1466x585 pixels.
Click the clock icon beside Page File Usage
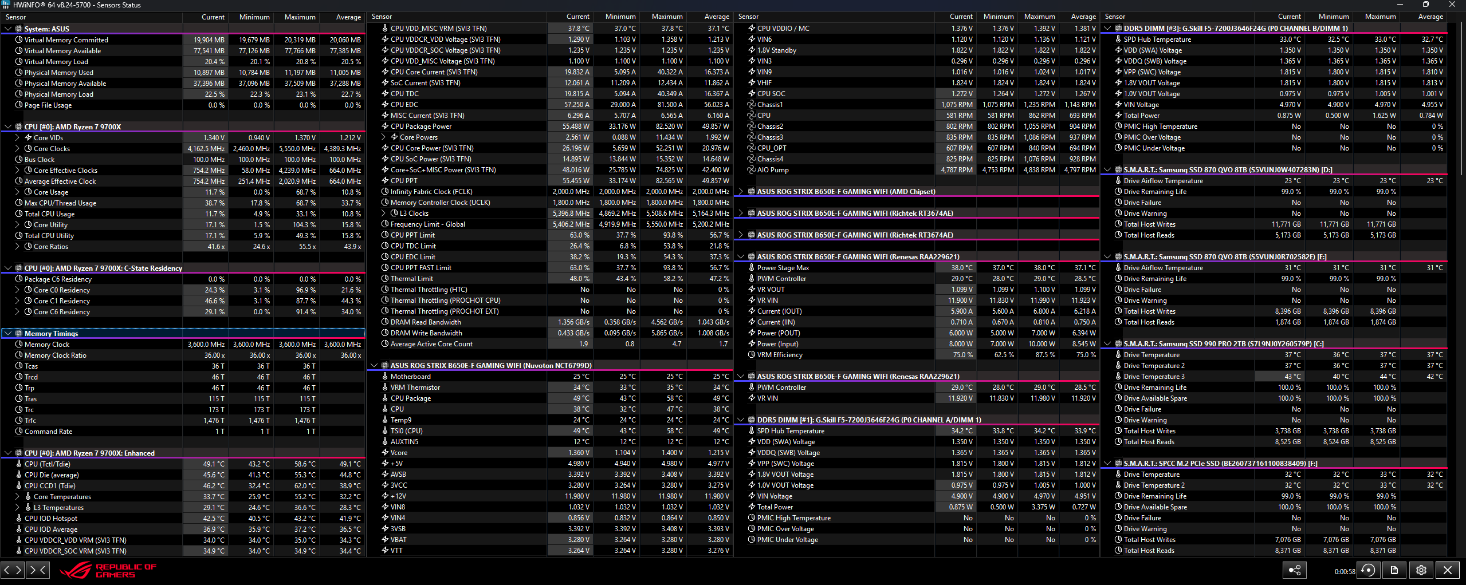[19, 105]
